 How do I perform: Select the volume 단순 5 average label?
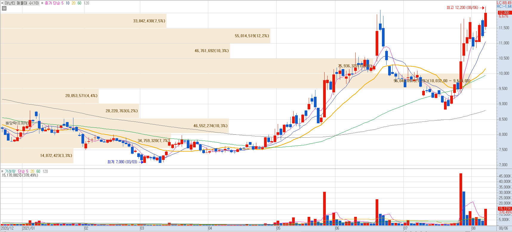[x=23, y=171]
